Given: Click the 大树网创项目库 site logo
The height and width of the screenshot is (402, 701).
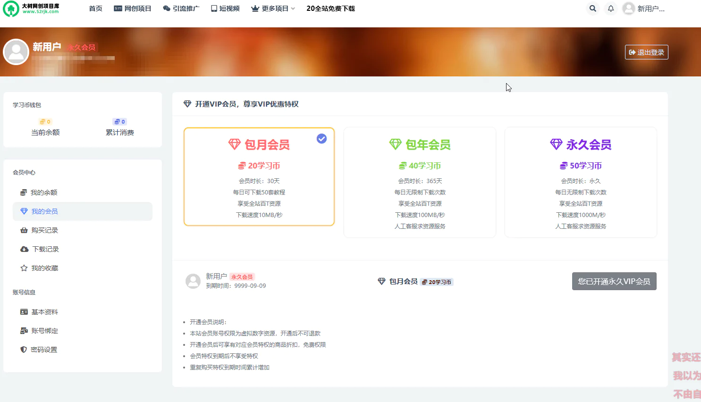Looking at the screenshot, I should (x=31, y=8).
